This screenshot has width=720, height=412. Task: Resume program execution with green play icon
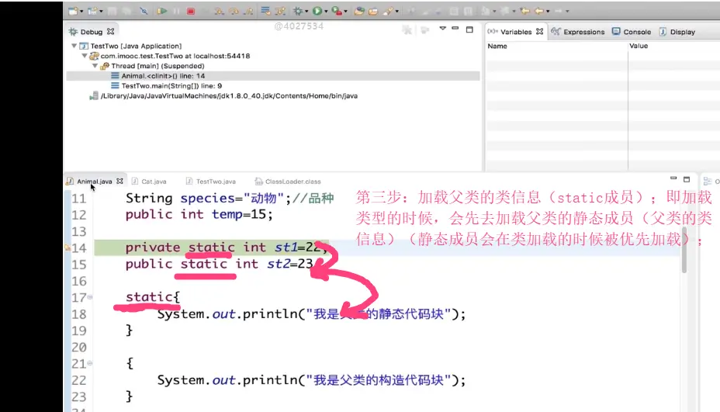[x=161, y=11]
